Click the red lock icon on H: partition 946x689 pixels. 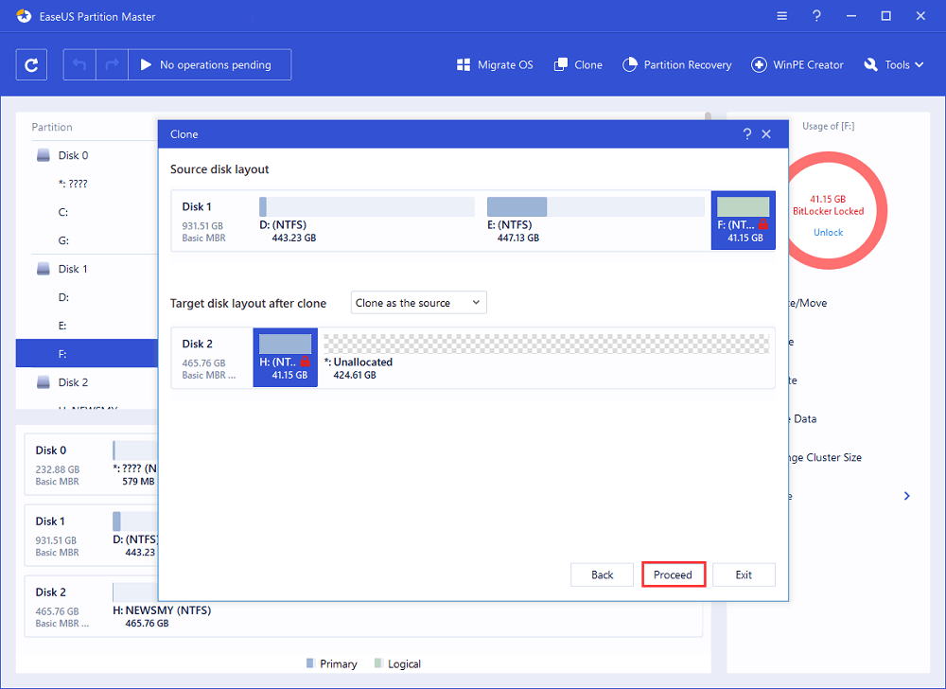305,362
